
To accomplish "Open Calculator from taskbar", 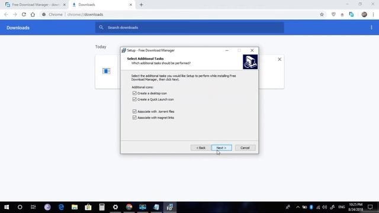I will click(102, 207).
